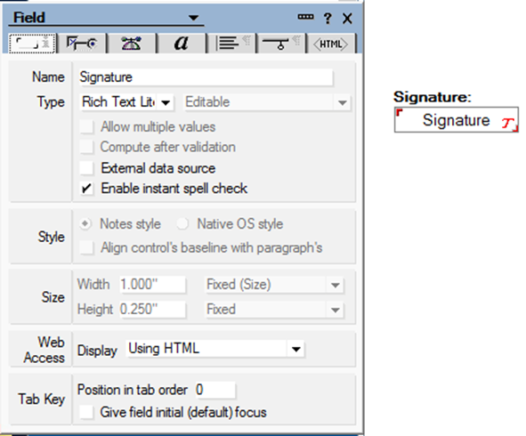Open the Advanced beanie tab

[x=131, y=44]
